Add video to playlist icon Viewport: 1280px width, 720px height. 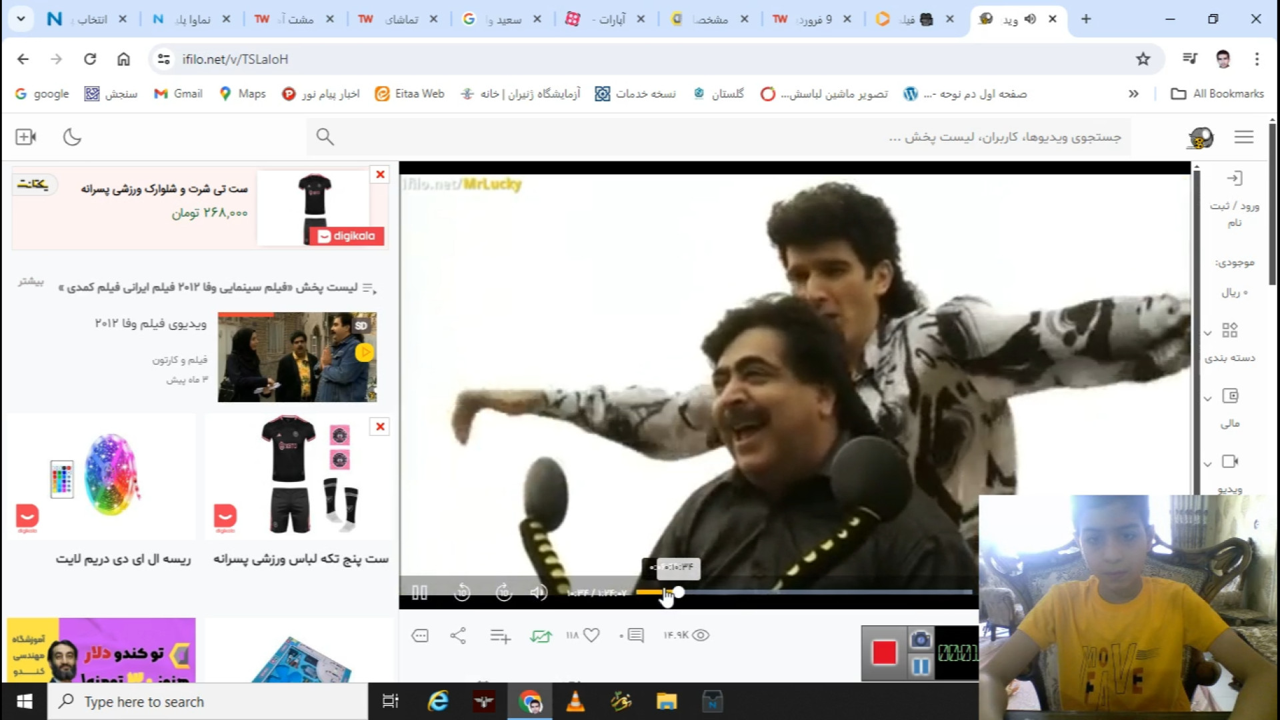point(500,636)
